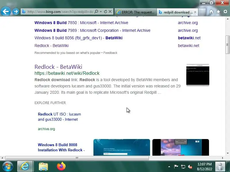230x172 pixels.
Task: Open Redlock UT ISO lucasm and gus33000 link
Action: [59, 117]
